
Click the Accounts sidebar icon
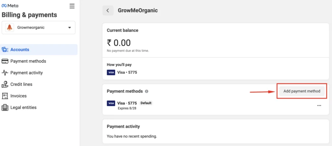point(5,50)
